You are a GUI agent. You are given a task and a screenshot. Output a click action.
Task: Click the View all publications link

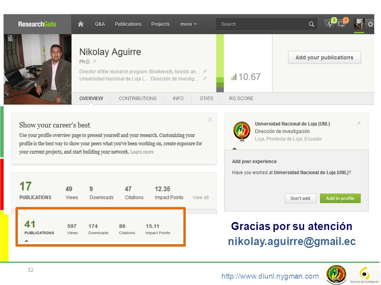[200, 198]
